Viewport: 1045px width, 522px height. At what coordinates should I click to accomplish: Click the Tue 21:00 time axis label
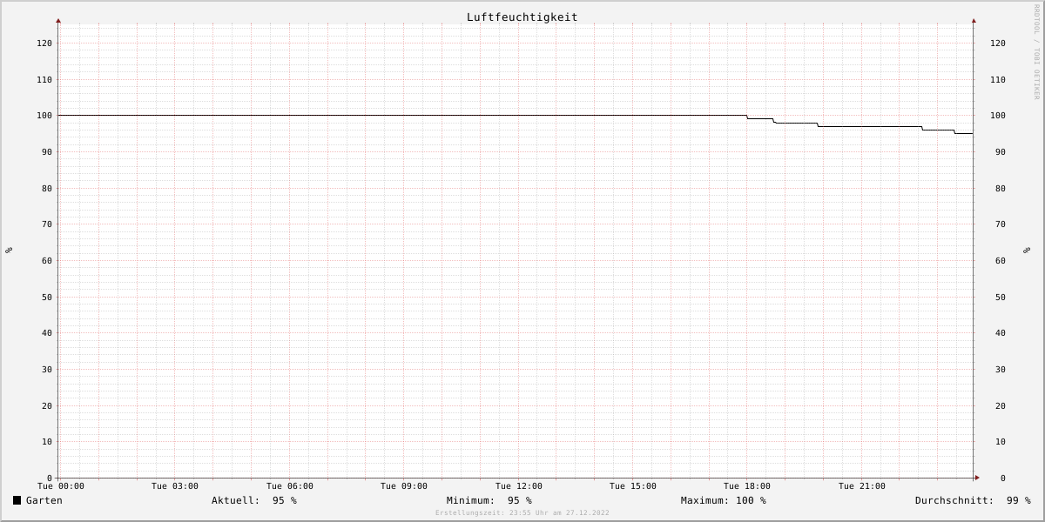point(862,486)
